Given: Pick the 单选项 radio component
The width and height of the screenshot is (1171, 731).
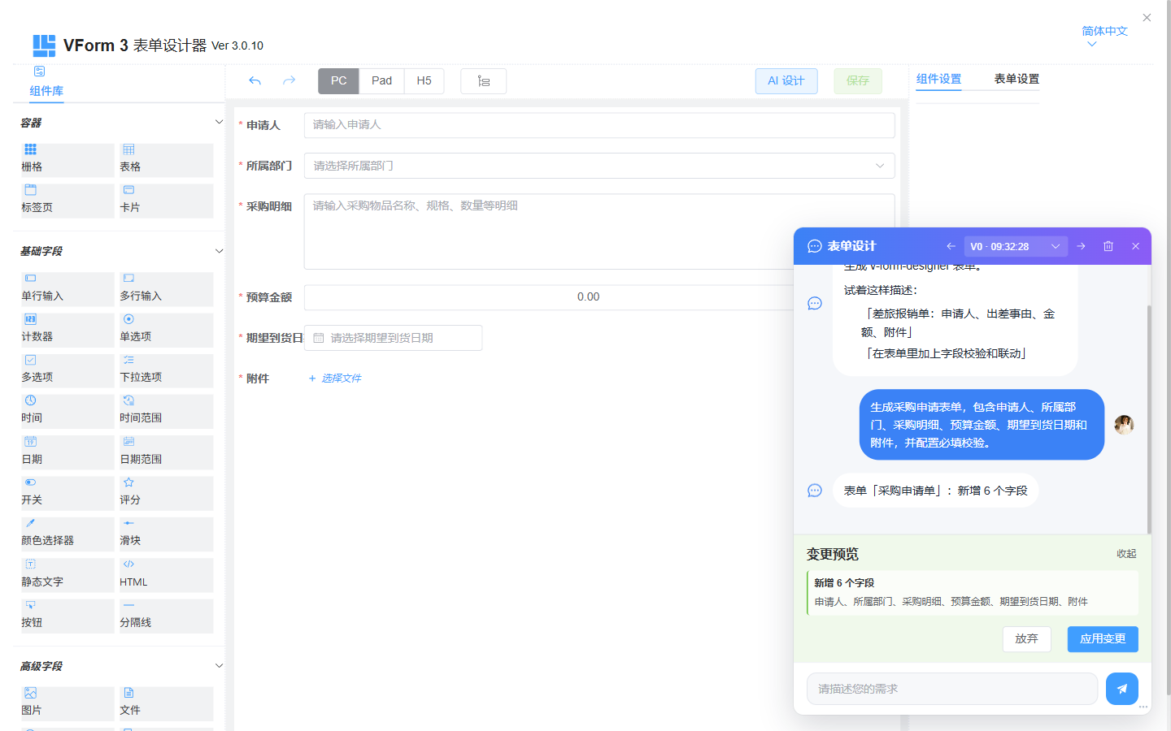Looking at the screenshot, I should coord(166,330).
